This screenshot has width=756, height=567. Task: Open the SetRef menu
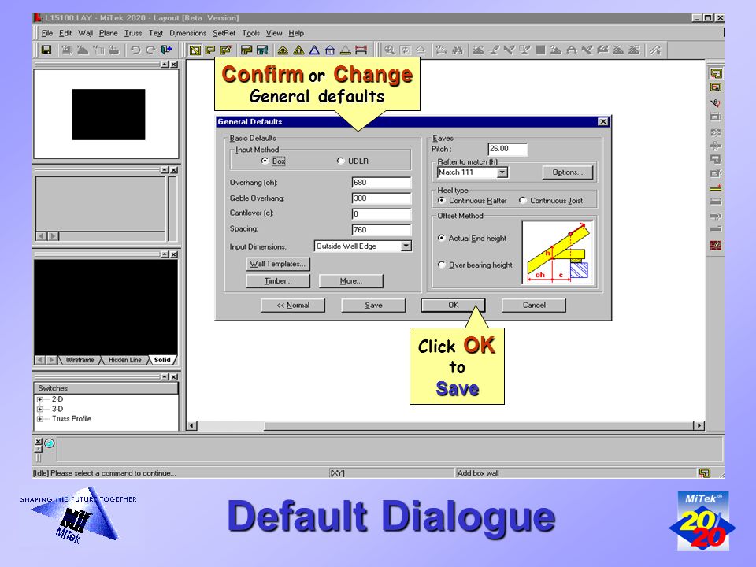[x=224, y=33]
